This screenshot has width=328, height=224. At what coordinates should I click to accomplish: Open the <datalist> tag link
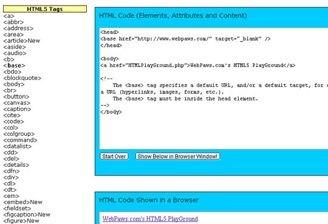click(18, 146)
